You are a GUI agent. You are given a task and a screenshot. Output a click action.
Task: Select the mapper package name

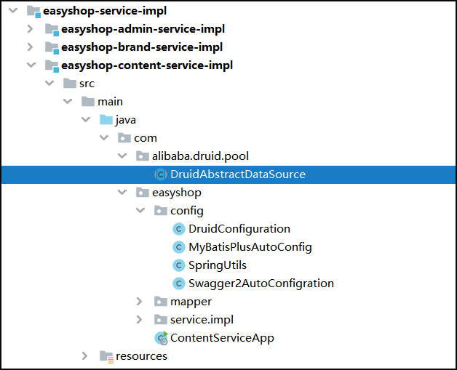click(191, 302)
